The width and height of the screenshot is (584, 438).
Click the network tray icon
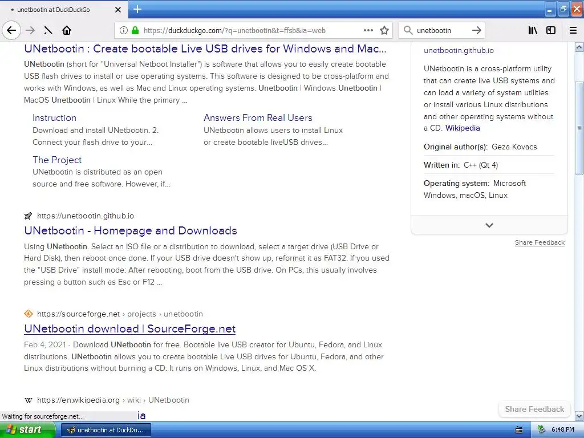[x=542, y=430]
